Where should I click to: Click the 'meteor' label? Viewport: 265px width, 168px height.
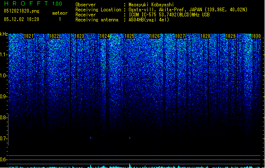pyautogui.click(x=60, y=13)
